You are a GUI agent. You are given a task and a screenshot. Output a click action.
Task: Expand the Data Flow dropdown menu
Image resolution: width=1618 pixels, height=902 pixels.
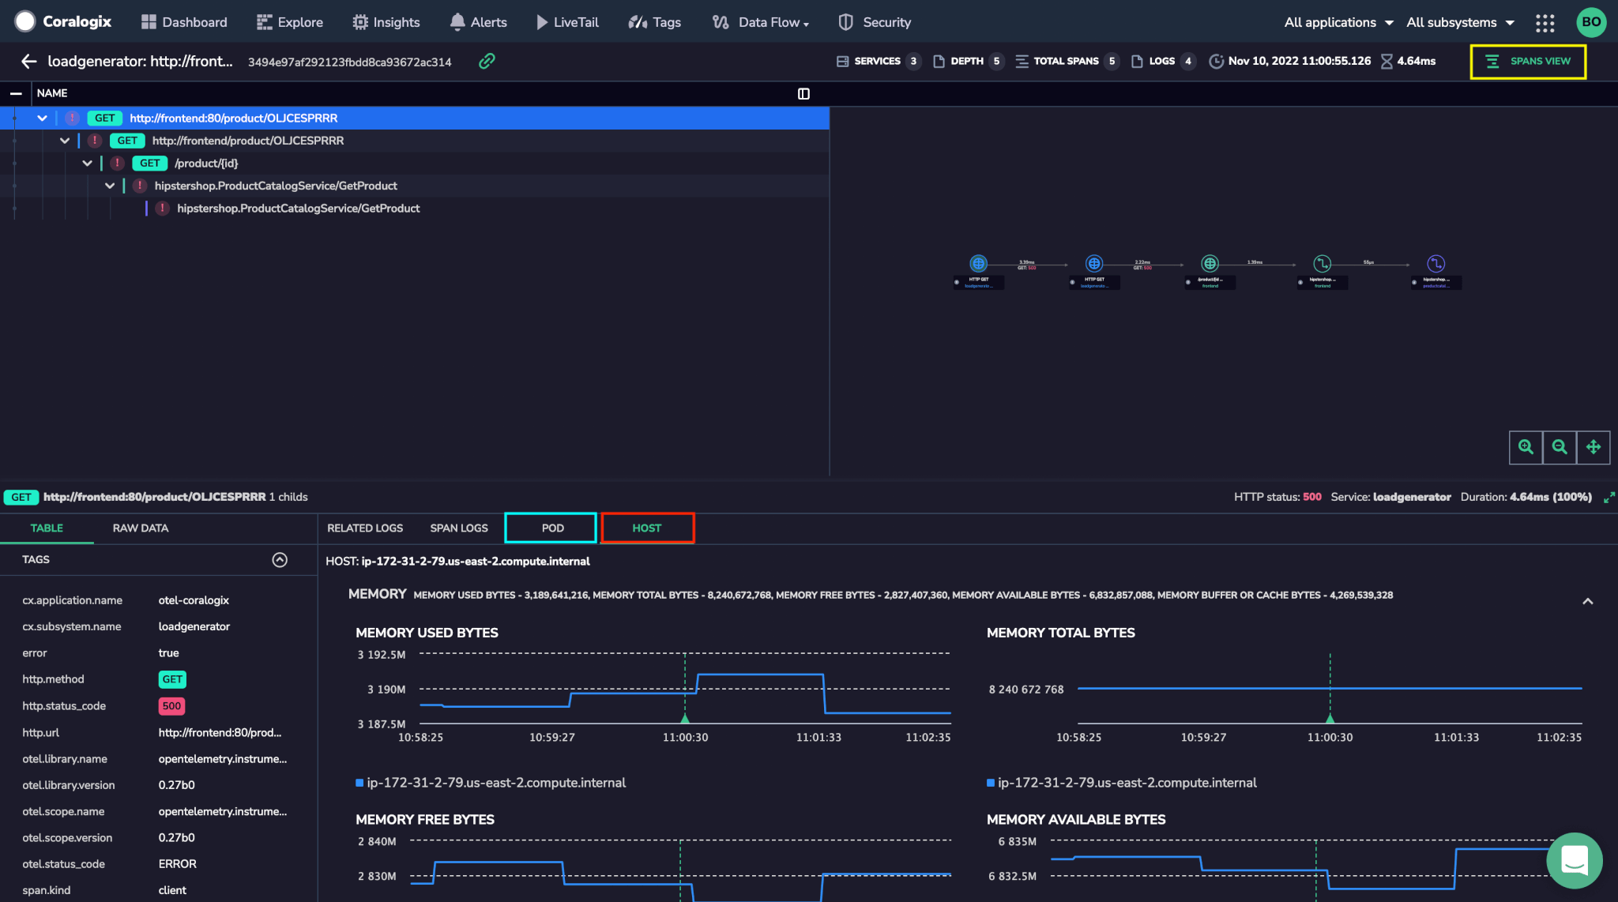click(x=760, y=22)
